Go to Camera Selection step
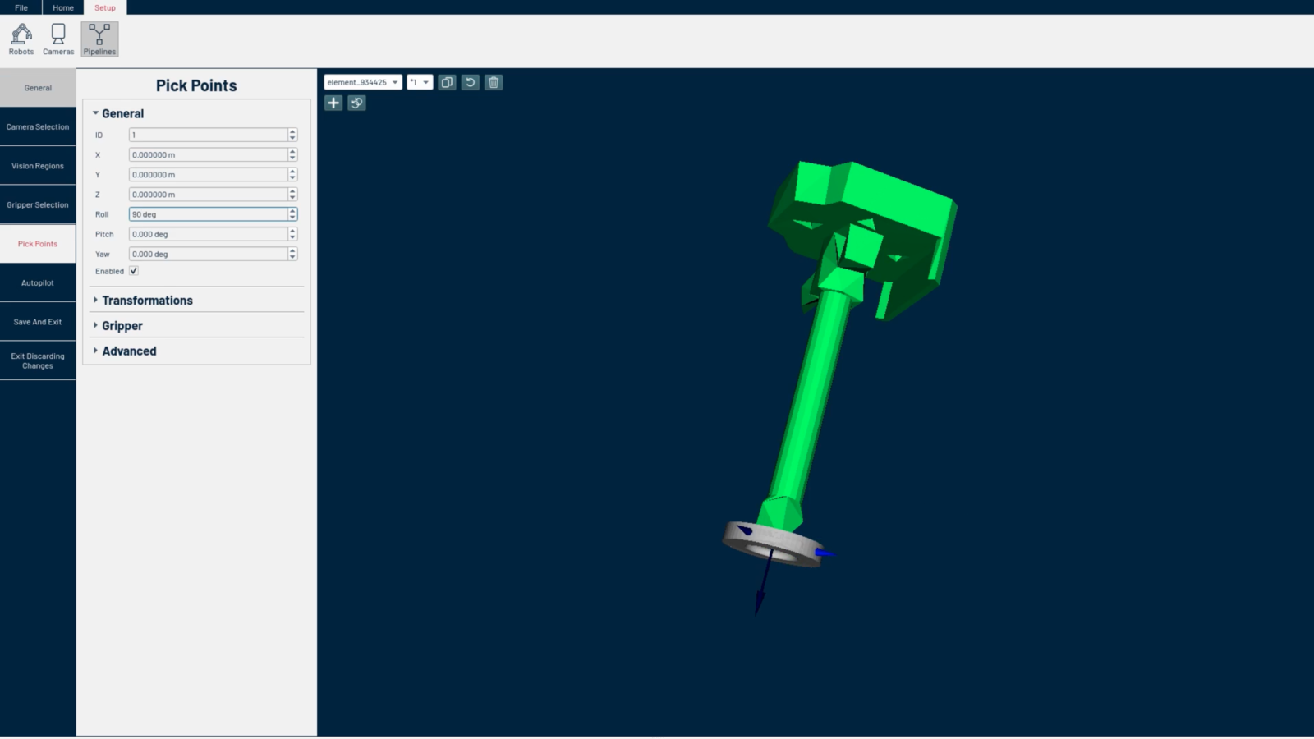1314x739 pixels. (x=38, y=126)
